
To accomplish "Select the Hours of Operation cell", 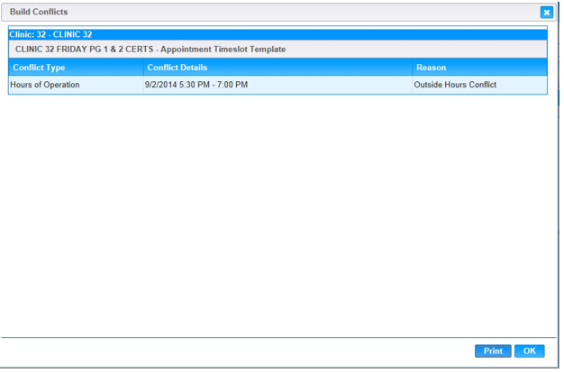I will click(x=45, y=85).
